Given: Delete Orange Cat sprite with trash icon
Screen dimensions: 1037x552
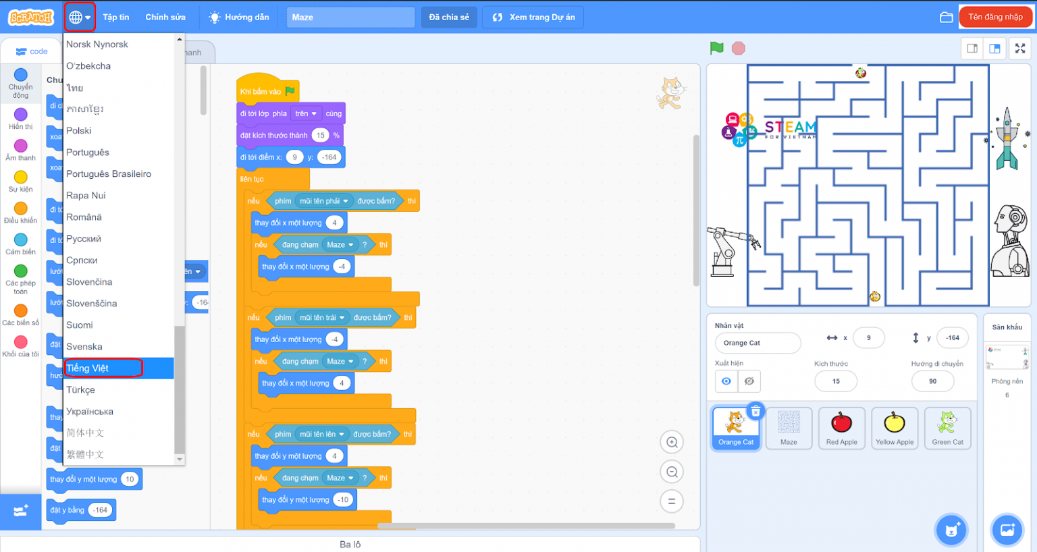Looking at the screenshot, I should tap(755, 411).
